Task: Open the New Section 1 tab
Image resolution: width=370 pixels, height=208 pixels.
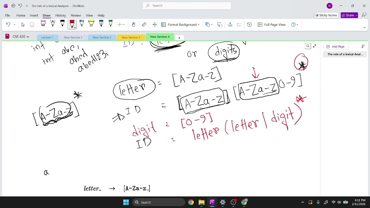Action: [x=73, y=38]
